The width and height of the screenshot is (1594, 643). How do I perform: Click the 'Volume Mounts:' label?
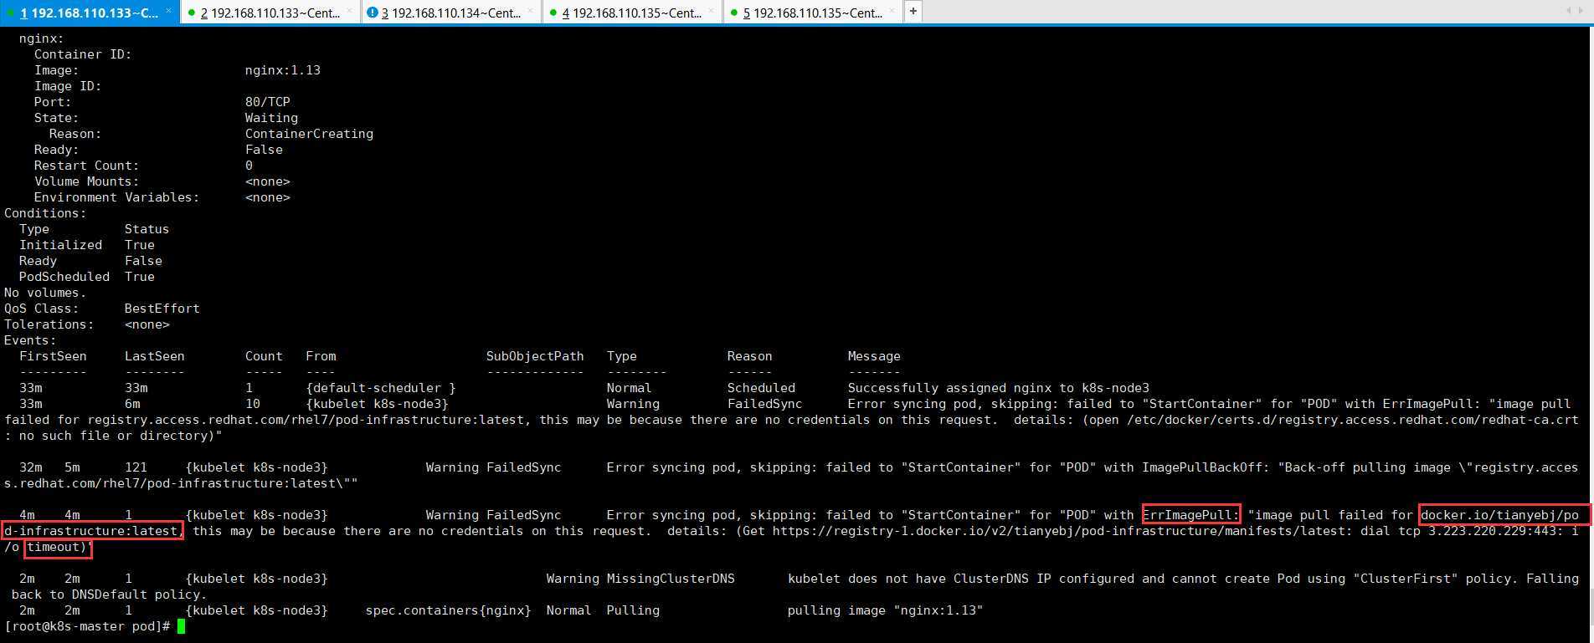pos(86,181)
